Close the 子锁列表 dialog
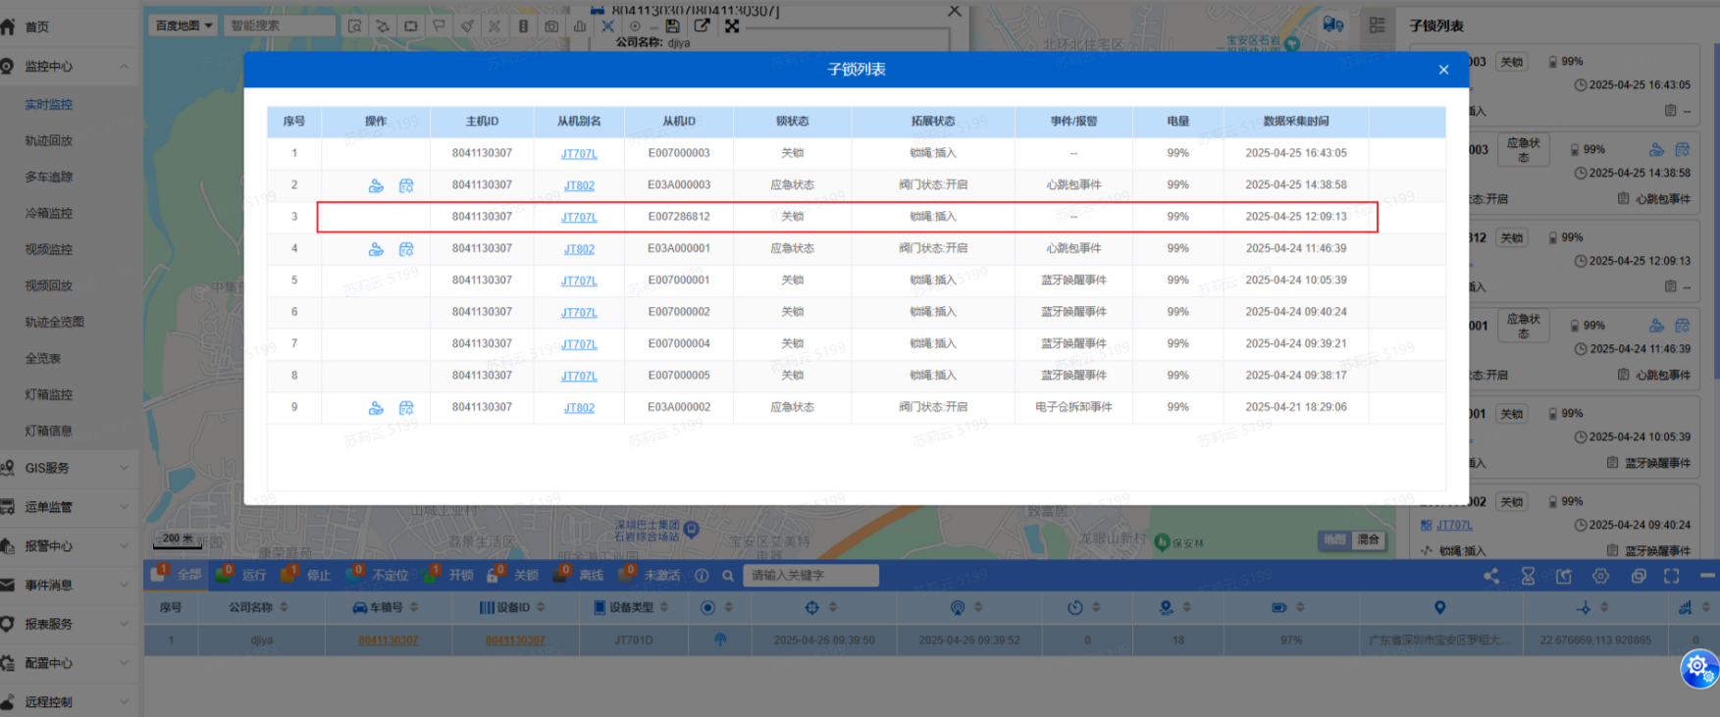The image size is (1720, 717). pyautogui.click(x=1443, y=70)
